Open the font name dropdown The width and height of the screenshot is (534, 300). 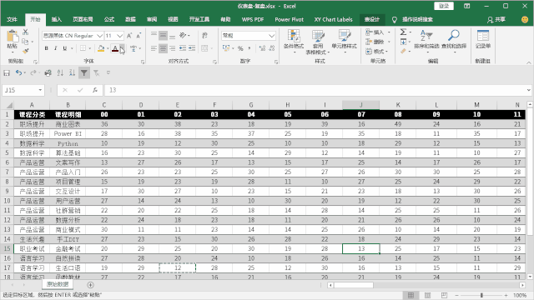tap(99, 36)
